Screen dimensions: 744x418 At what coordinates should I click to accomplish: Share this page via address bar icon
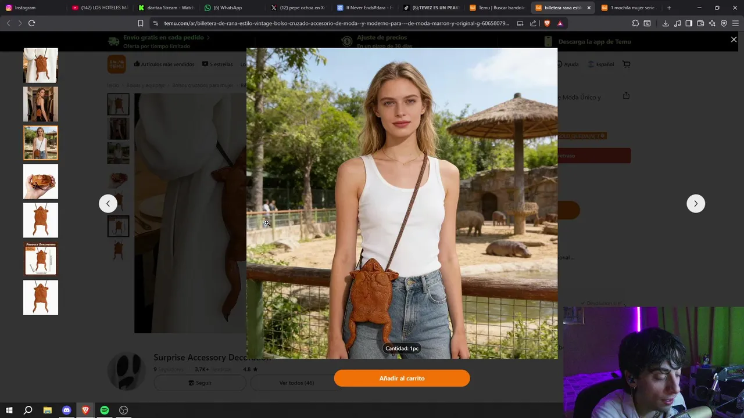click(x=533, y=23)
